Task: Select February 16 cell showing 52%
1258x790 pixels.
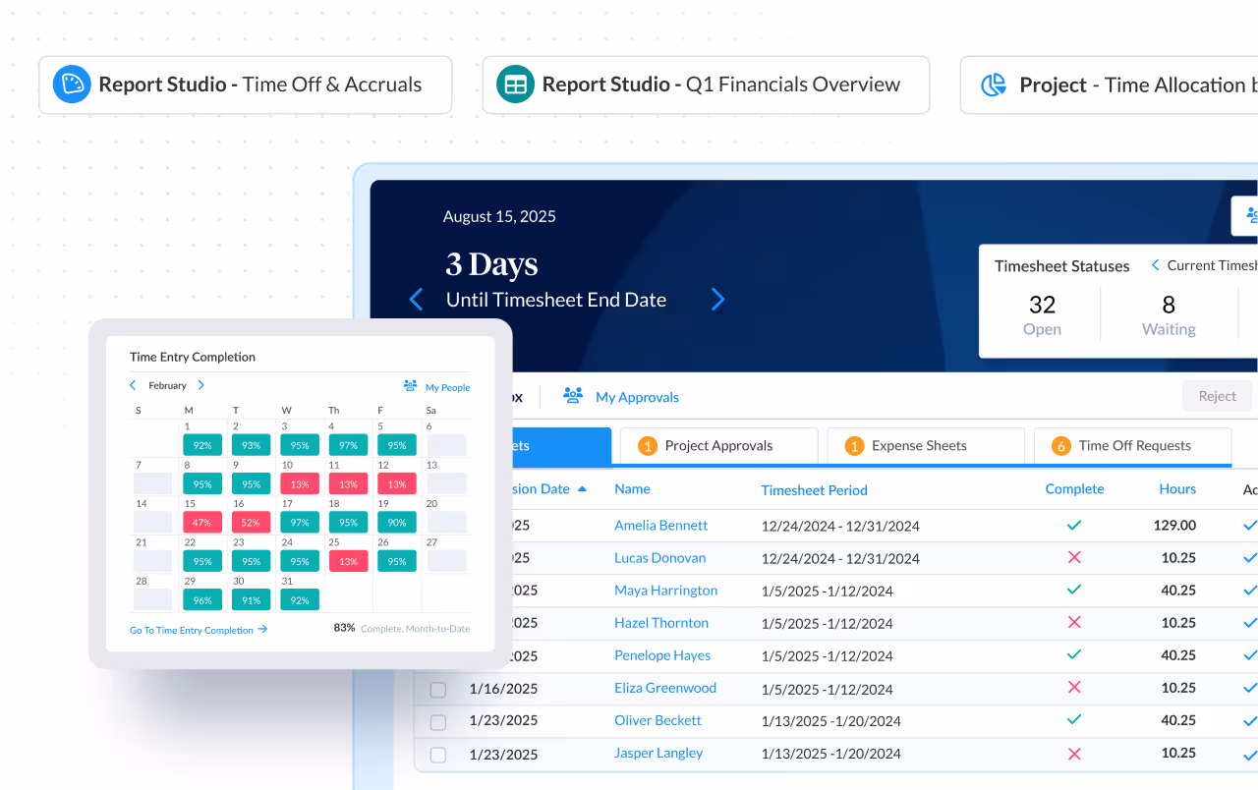Action: click(x=251, y=523)
